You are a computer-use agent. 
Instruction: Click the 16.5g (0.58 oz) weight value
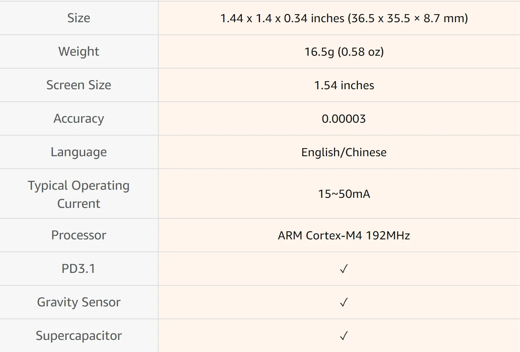tap(344, 52)
